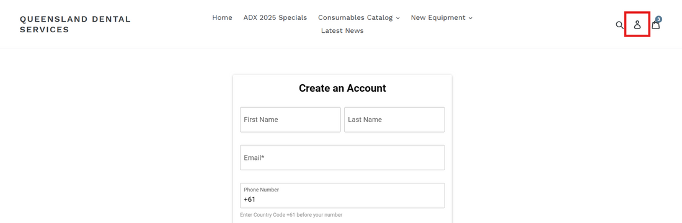The width and height of the screenshot is (682, 223).
Task: Go to the Home menu link
Action: click(x=222, y=17)
